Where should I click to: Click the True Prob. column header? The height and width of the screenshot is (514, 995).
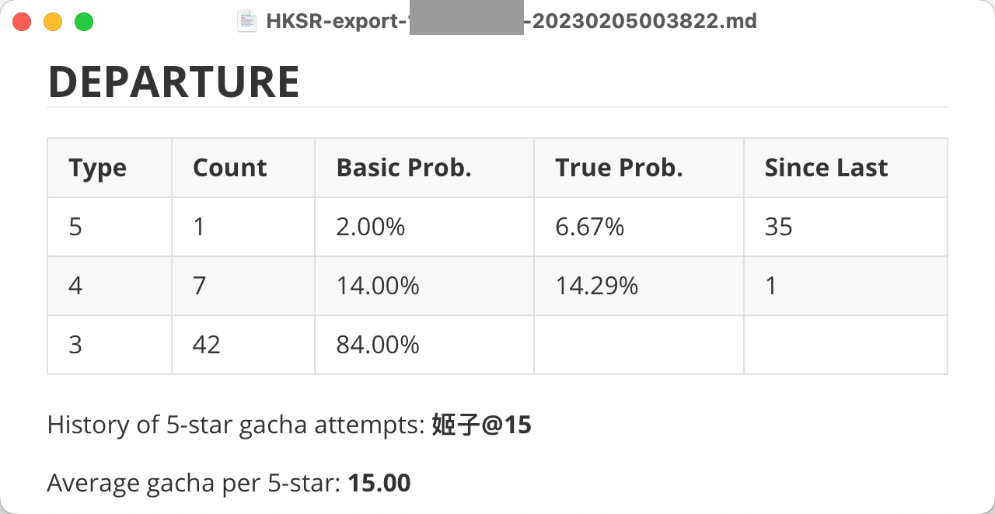pyautogui.click(x=639, y=168)
